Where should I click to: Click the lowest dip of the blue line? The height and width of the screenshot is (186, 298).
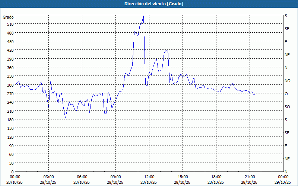point(66,118)
